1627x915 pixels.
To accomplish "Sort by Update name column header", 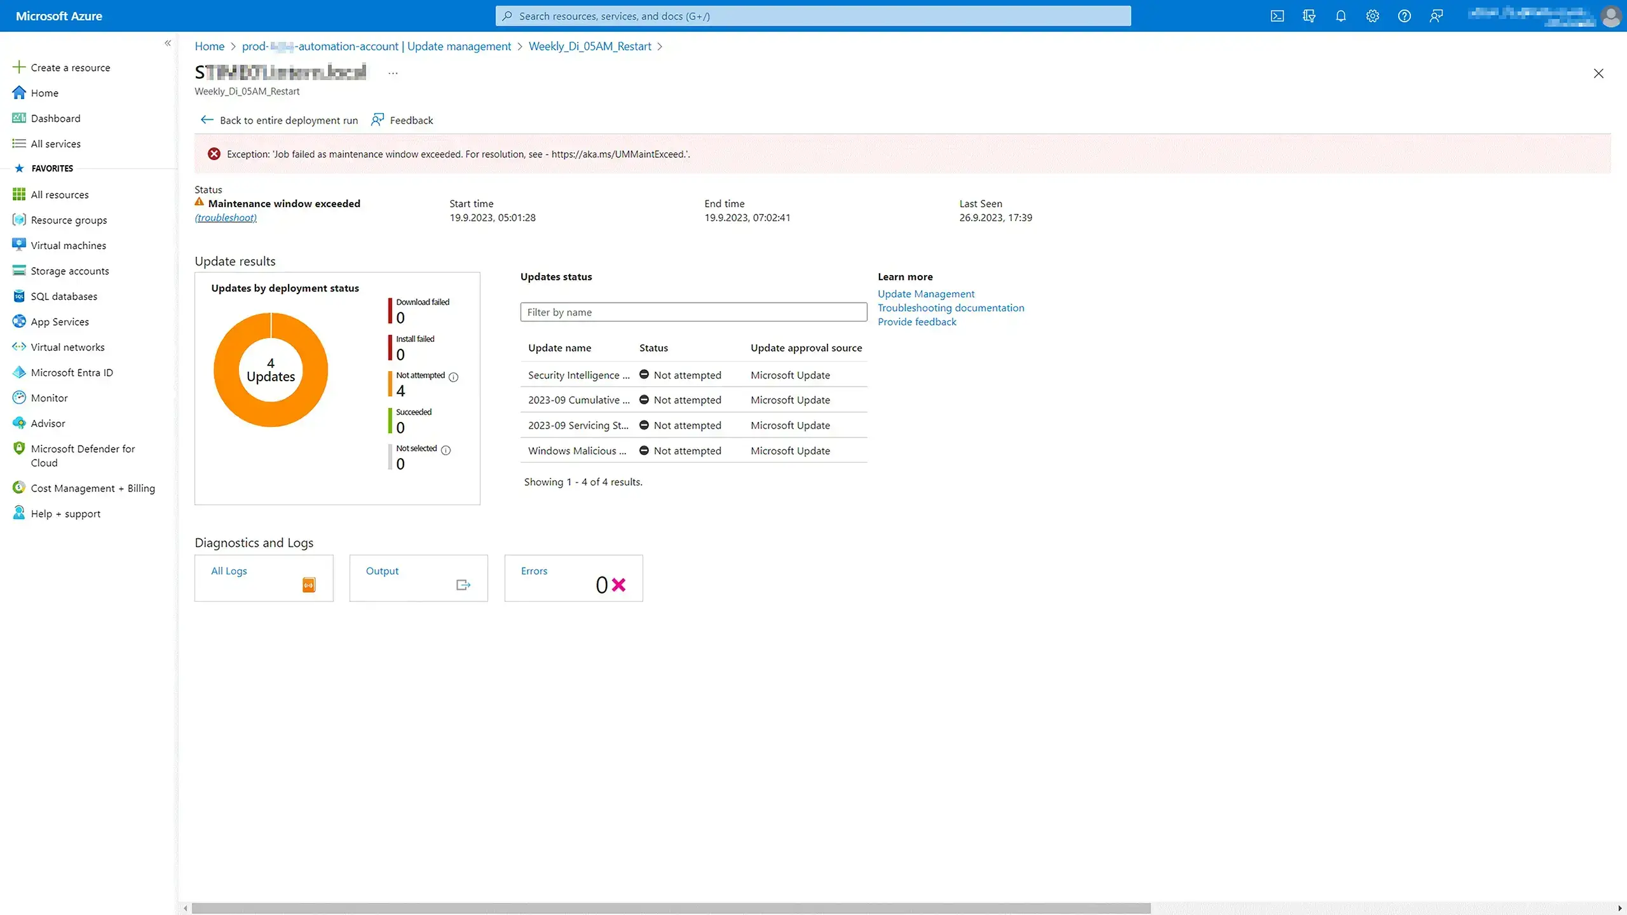I will pyautogui.click(x=559, y=348).
